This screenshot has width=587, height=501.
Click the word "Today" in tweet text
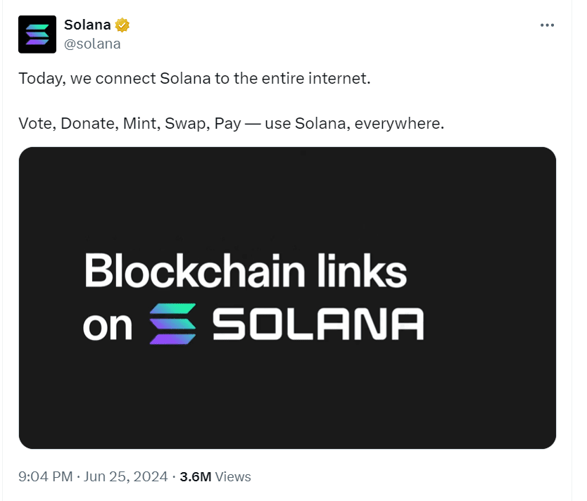point(43,78)
